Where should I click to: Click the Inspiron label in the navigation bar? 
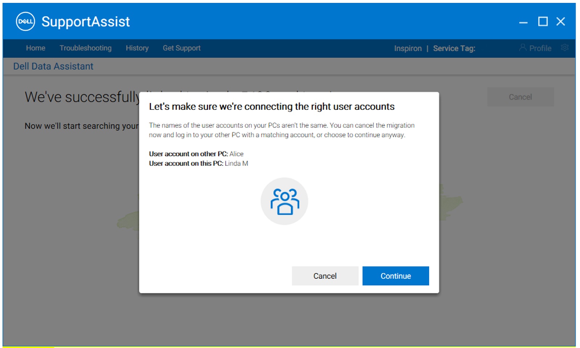pos(408,48)
